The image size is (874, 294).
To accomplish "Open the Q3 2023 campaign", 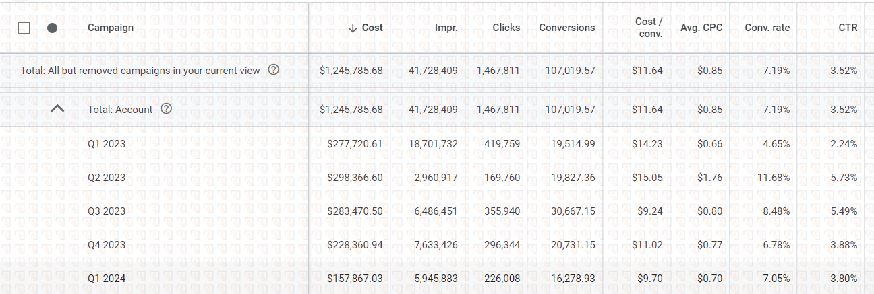I will [x=107, y=211].
